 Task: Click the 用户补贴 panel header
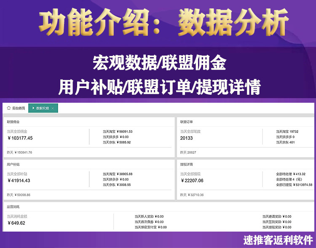click(13, 164)
